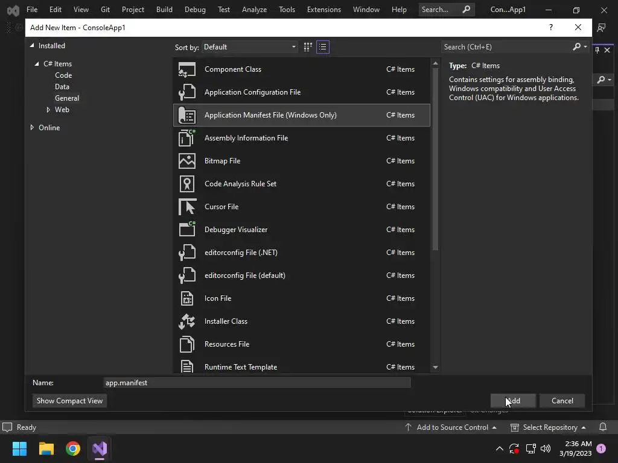The width and height of the screenshot is (618, 463).
Task: Open File Explorer from taskbar
Action: pyautogui.click(x=46, y=449)
